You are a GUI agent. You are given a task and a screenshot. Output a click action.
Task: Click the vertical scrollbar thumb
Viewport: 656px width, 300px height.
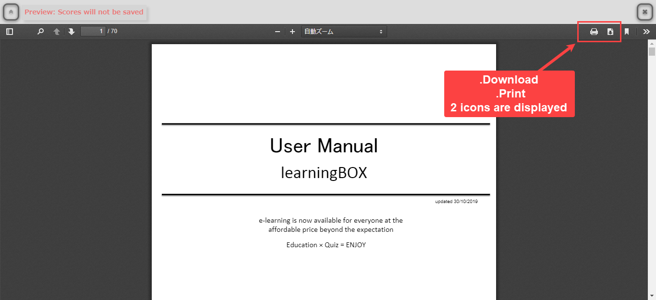(x=652, y=52)
